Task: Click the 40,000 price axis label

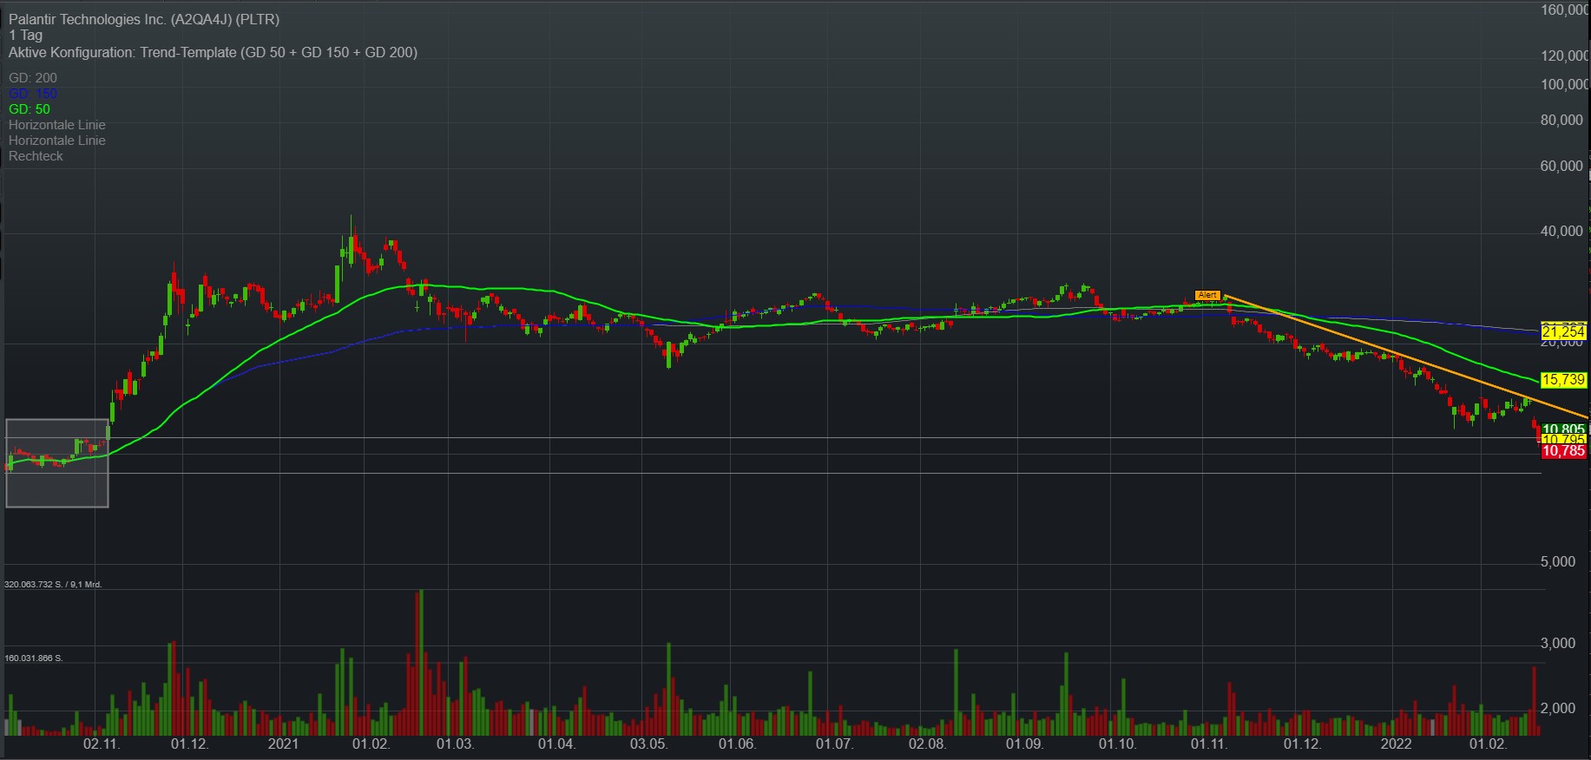Action: point(1562,231)
